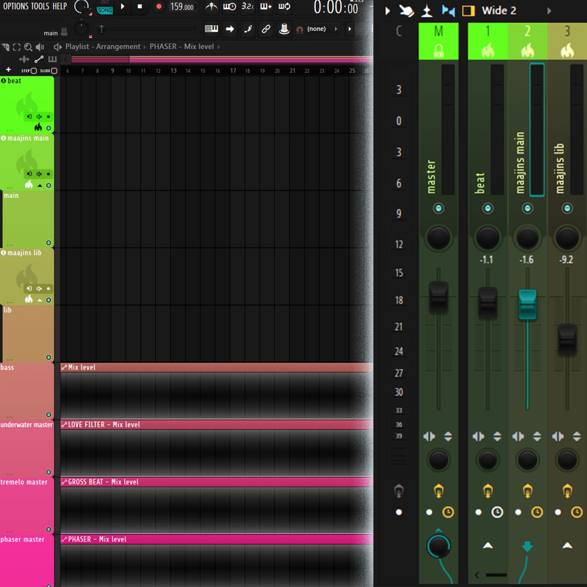Toggle the metronome icon
Image resolution: width=587 pixels, height=587 pixels.
coord(211,6)
